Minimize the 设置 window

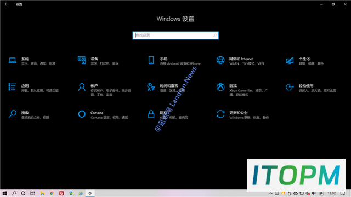[x=321, y=4]
